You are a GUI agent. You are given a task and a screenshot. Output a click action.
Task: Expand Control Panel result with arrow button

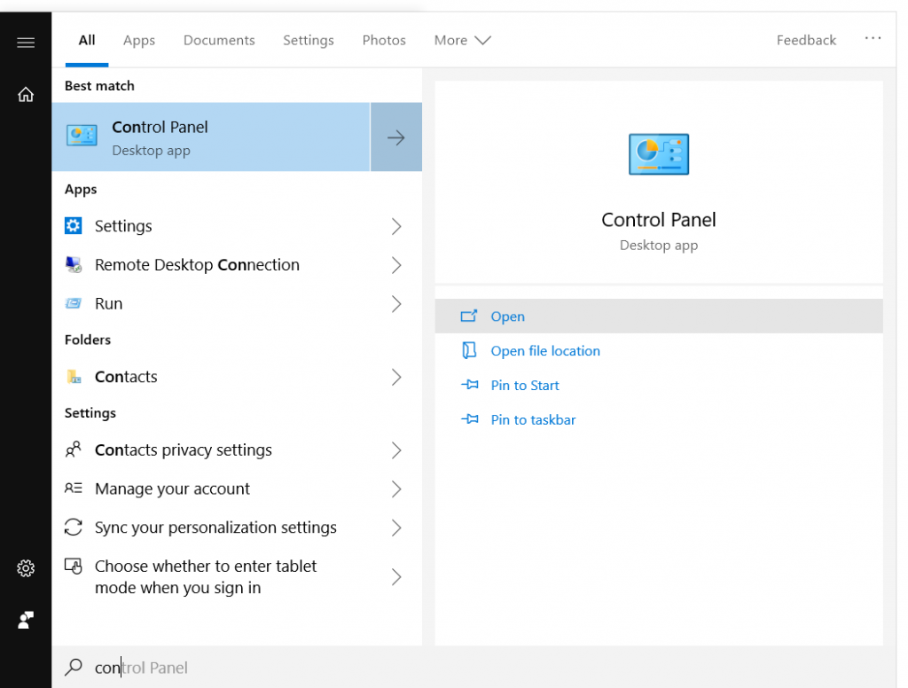click(396, 137)
